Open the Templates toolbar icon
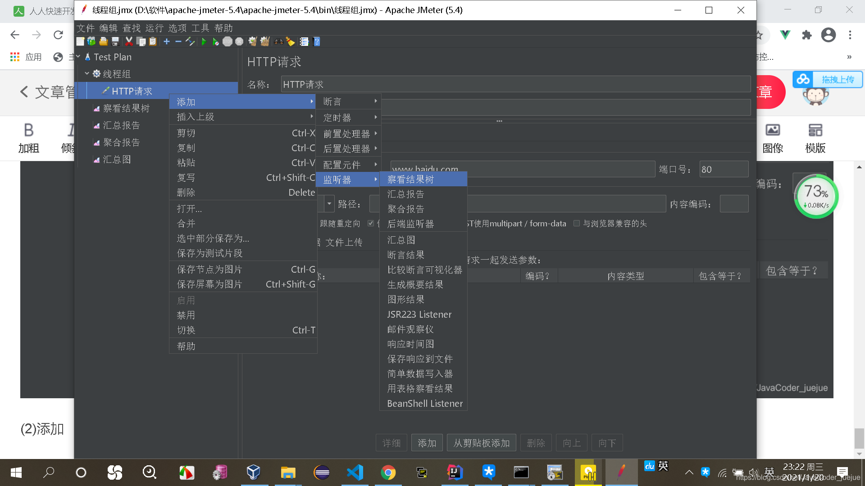The width and height of the screenshot is (865, 486). click(91, 41)
